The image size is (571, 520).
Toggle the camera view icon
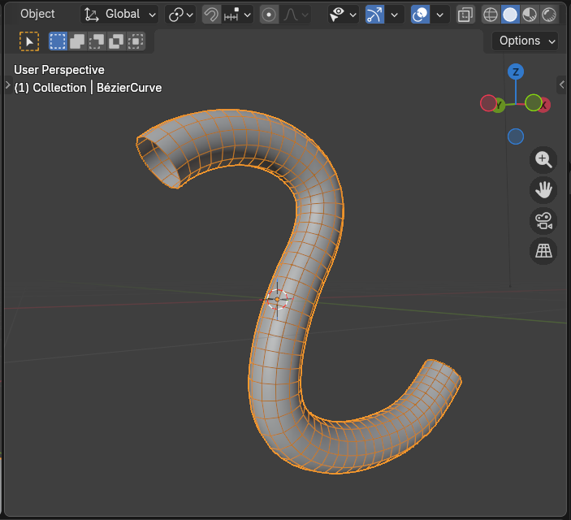coord(543,220)
